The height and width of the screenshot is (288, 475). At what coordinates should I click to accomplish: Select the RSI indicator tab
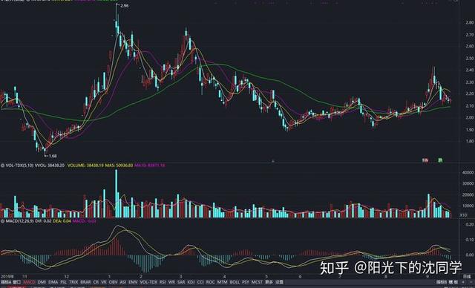point(163,282)
